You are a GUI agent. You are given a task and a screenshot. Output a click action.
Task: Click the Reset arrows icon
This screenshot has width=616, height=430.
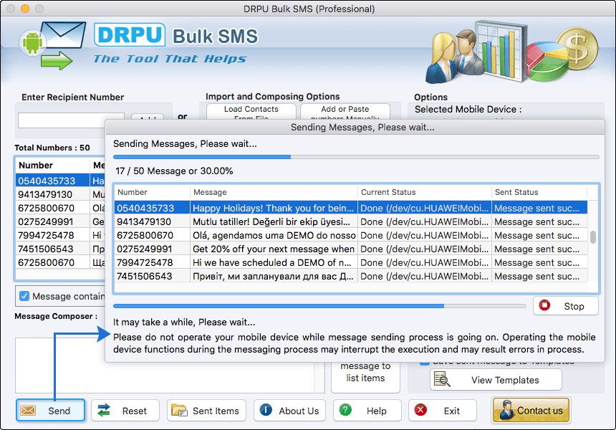[x=104, y=411]
